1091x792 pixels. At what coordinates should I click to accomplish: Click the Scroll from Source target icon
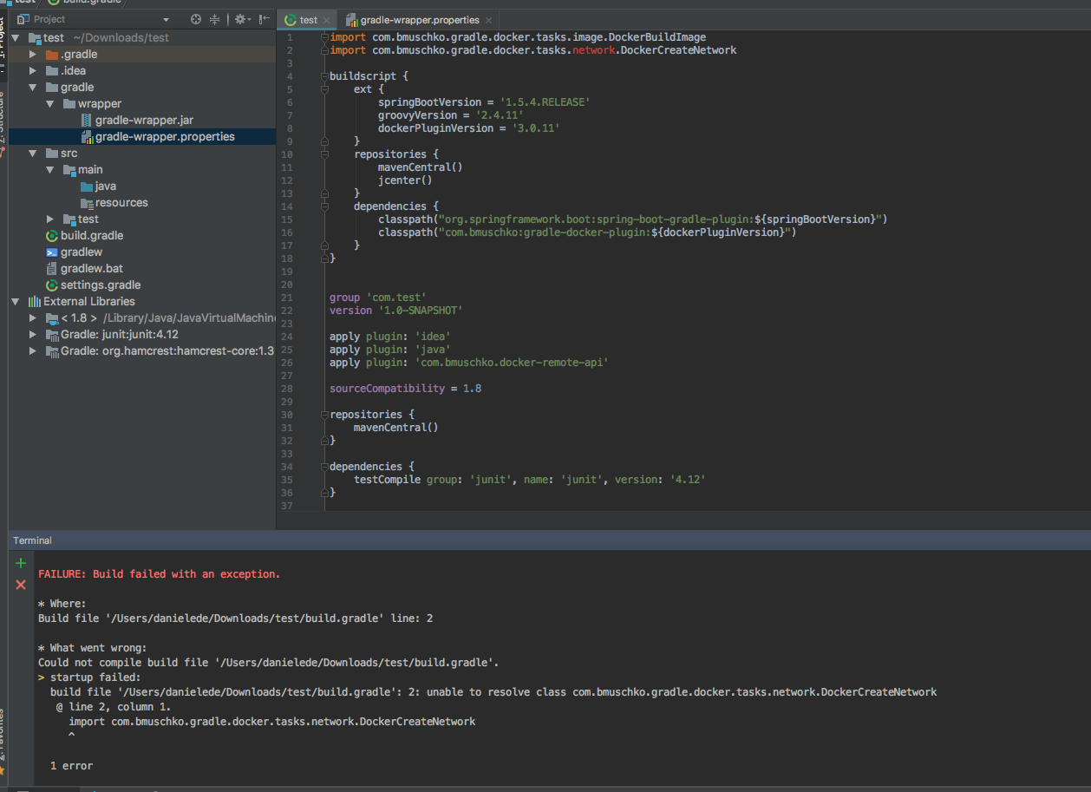point(196,18)
